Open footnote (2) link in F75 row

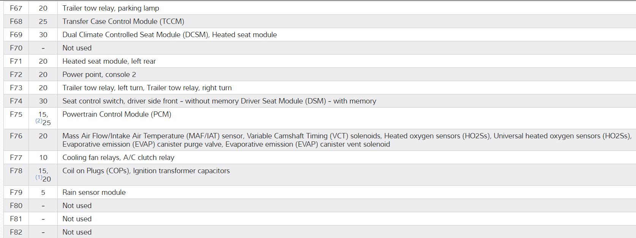39,121
